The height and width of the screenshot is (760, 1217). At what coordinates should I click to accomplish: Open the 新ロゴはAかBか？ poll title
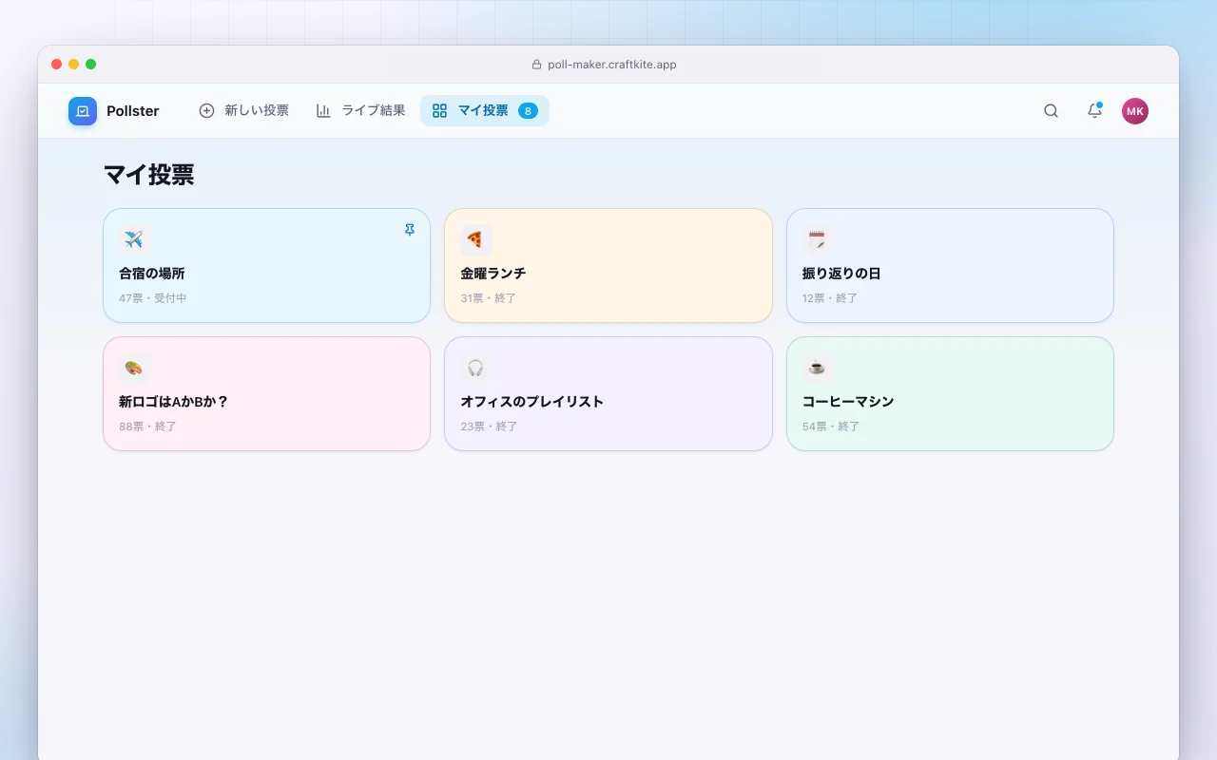(x=174, y=402)
